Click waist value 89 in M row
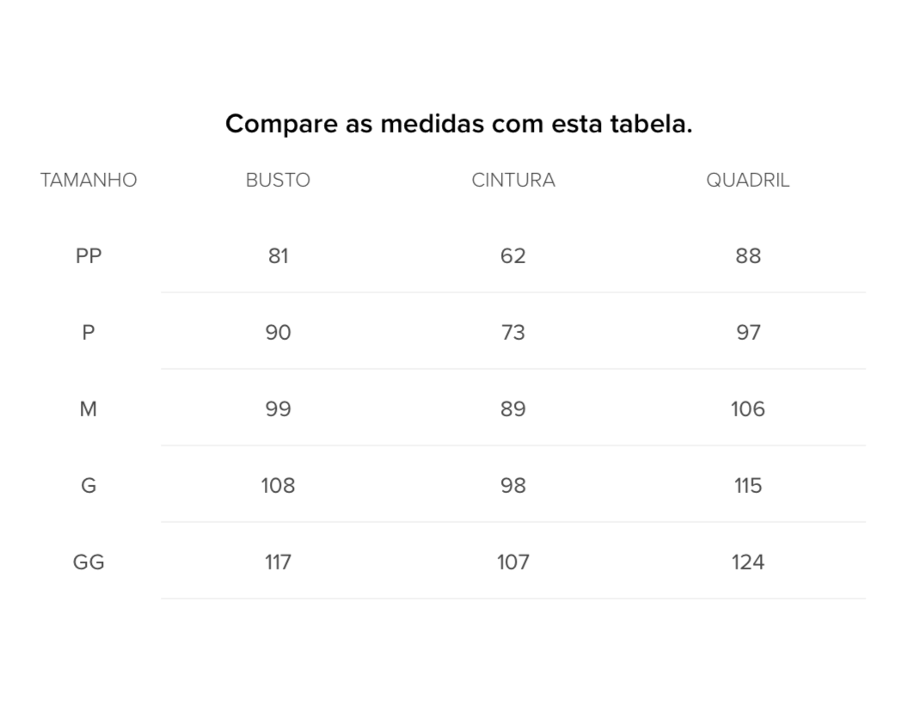 [513, 409]
